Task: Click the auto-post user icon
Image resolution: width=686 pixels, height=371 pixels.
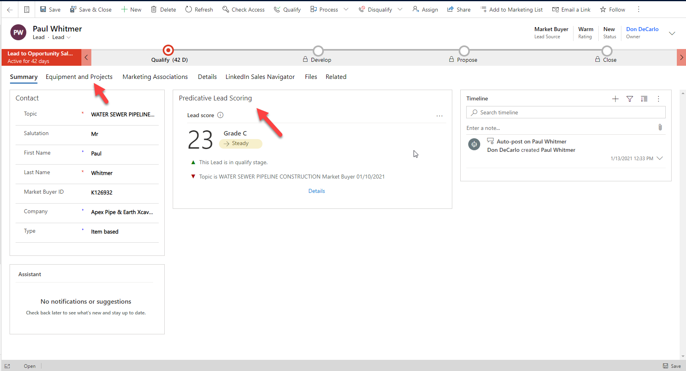Action: click(x=474, y=144)
